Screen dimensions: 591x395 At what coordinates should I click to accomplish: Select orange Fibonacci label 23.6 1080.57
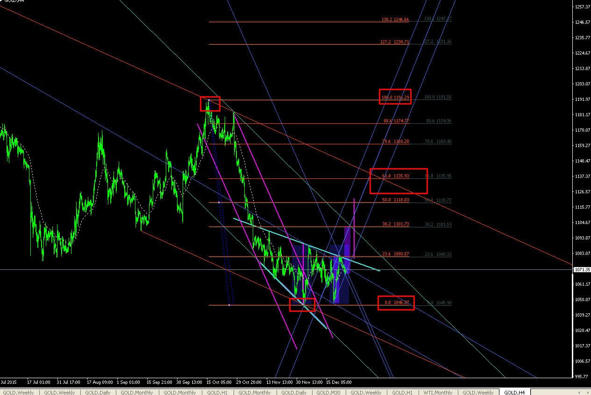pos(396,254)
